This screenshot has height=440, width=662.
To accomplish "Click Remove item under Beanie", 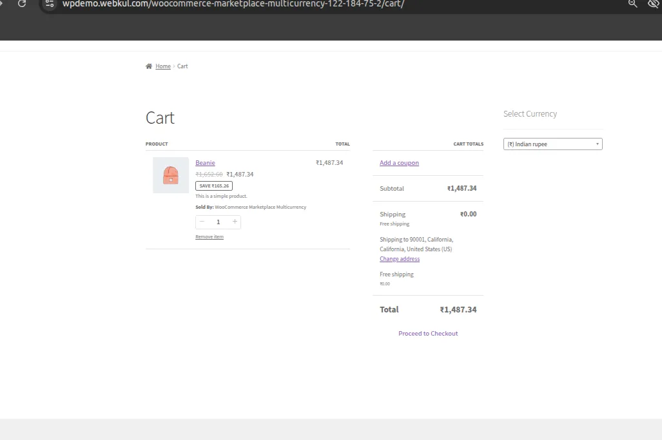I will [209, 237].
